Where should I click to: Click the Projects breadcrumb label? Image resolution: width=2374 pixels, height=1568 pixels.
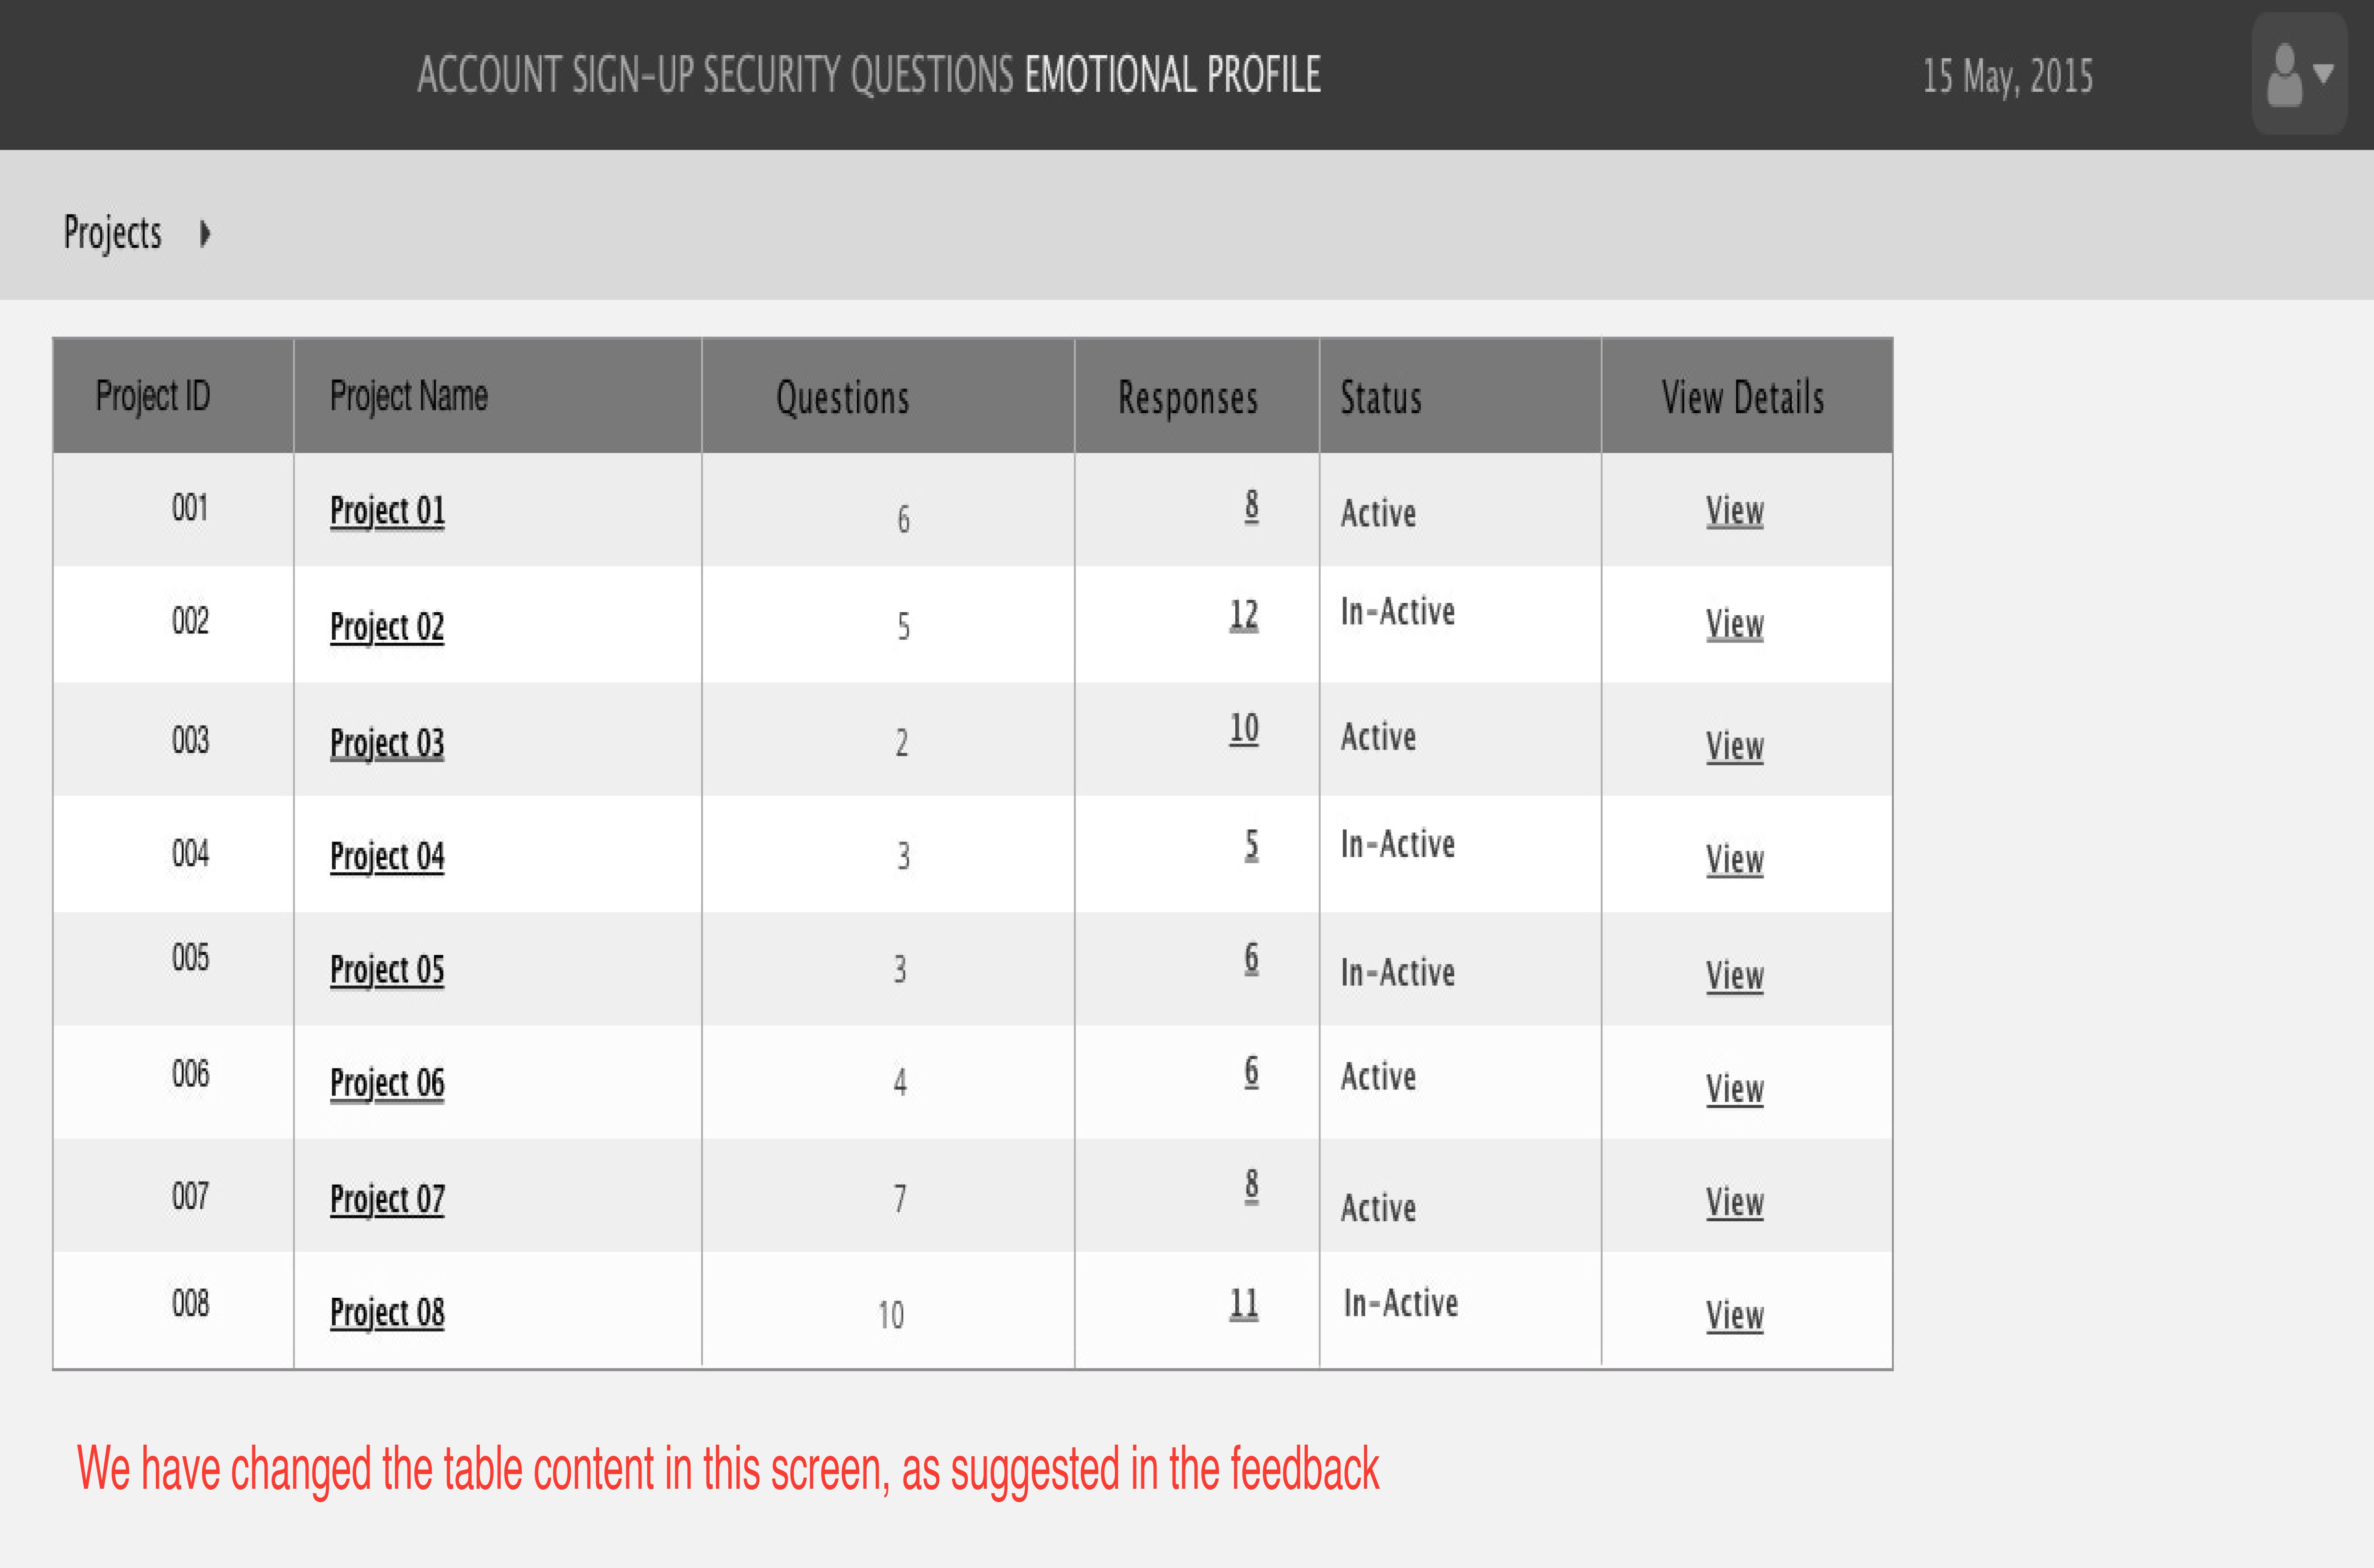[x=112, y=233]
